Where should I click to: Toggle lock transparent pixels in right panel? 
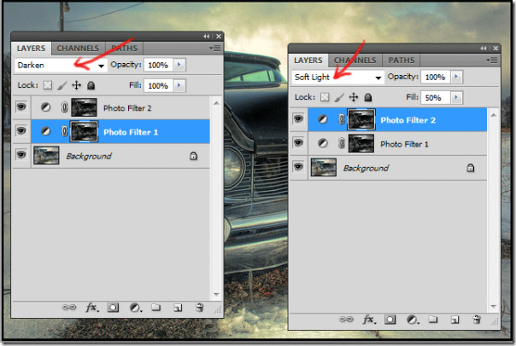pos(325,97)
